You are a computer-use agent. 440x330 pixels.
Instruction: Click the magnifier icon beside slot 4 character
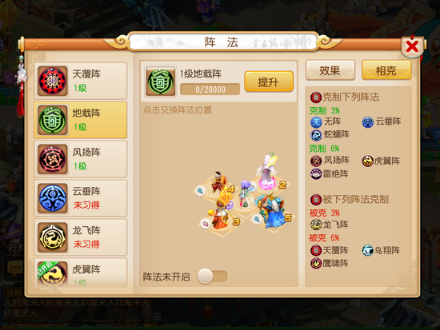point(200,191)
